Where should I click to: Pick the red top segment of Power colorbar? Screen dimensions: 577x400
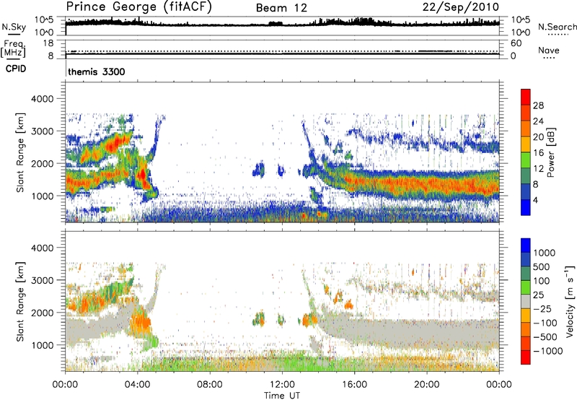coord(526,97)
